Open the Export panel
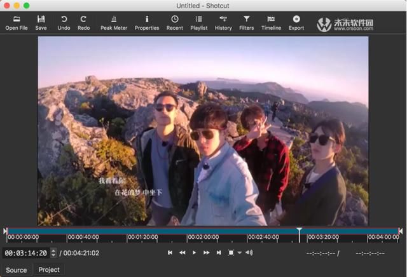This screenshot has height=277, width=407. [296, 23]
